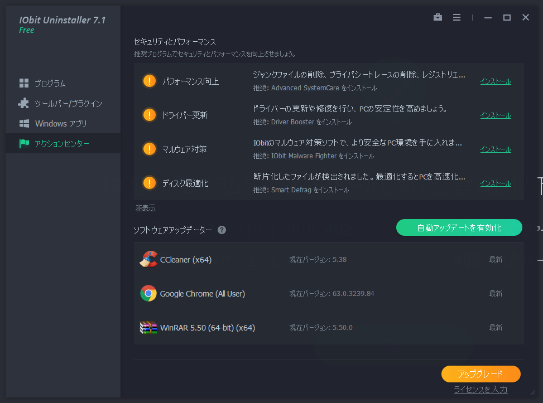Click the 推奨: Advanced SystemCare をインストール text

click(315, 88)
